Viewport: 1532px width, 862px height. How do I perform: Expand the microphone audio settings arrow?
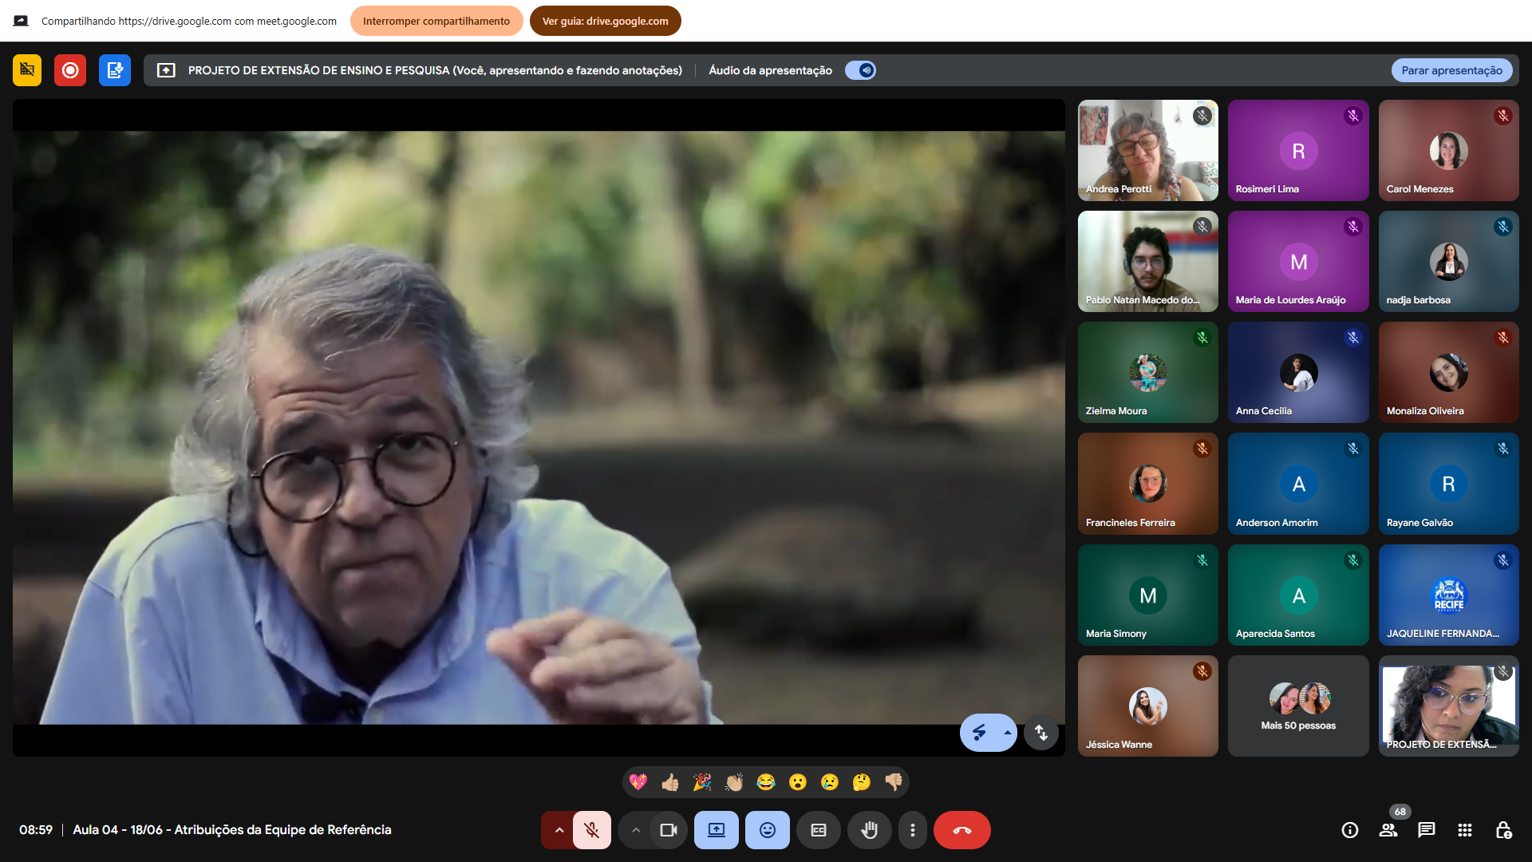[x=559, y=830]
